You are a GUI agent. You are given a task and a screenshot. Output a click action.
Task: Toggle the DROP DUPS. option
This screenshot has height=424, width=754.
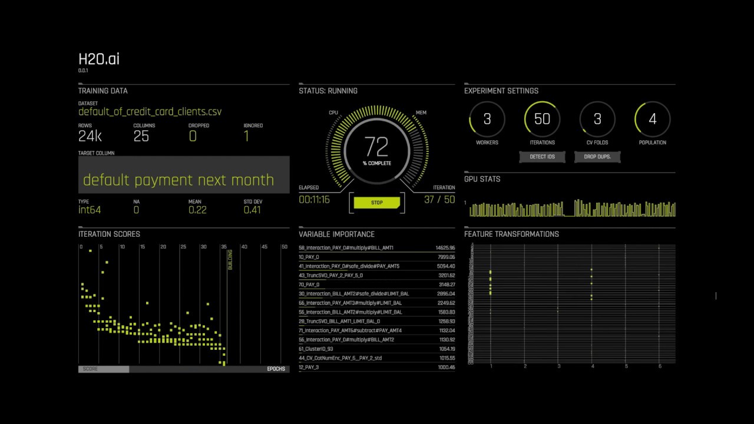tap(597, 157)
